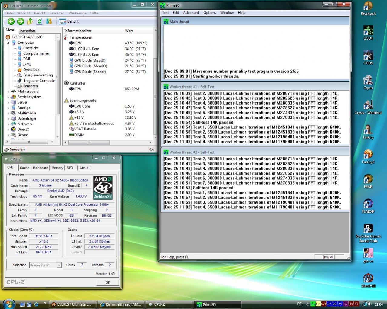Viewport: 387px width, 309px height.
Task: Click the Show Desktop quick launch icon
Action: click(x=22, y=304)
